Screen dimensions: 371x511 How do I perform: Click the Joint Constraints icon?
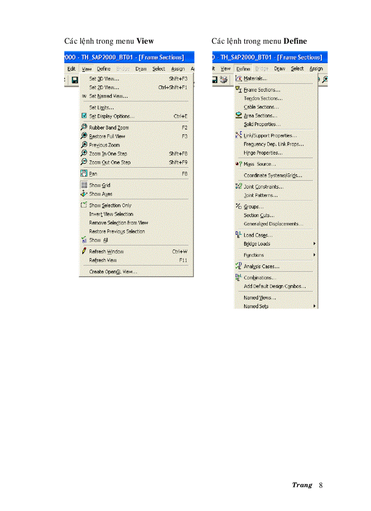point(238,187)
